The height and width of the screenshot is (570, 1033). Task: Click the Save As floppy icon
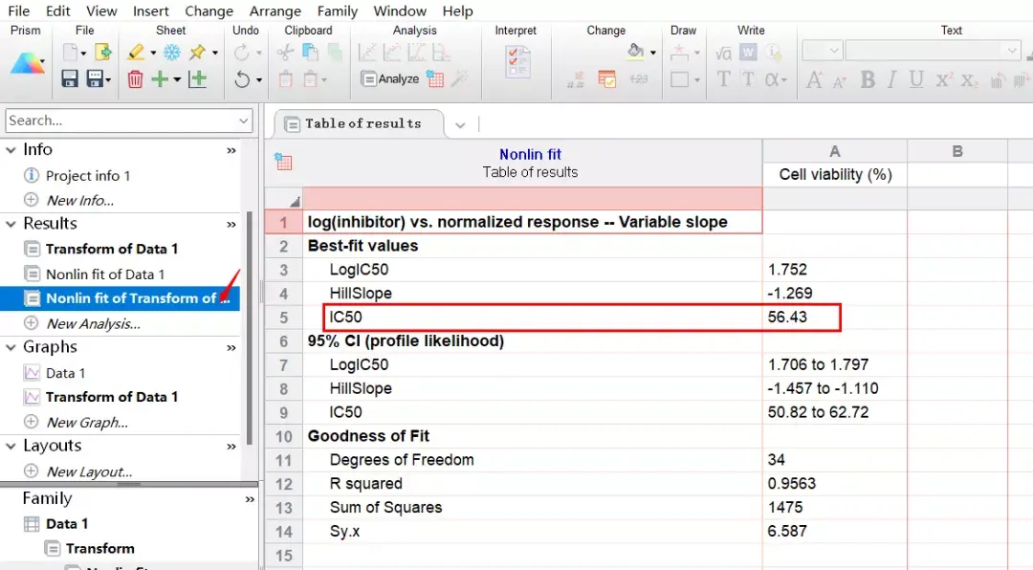(x=96, y=79)
